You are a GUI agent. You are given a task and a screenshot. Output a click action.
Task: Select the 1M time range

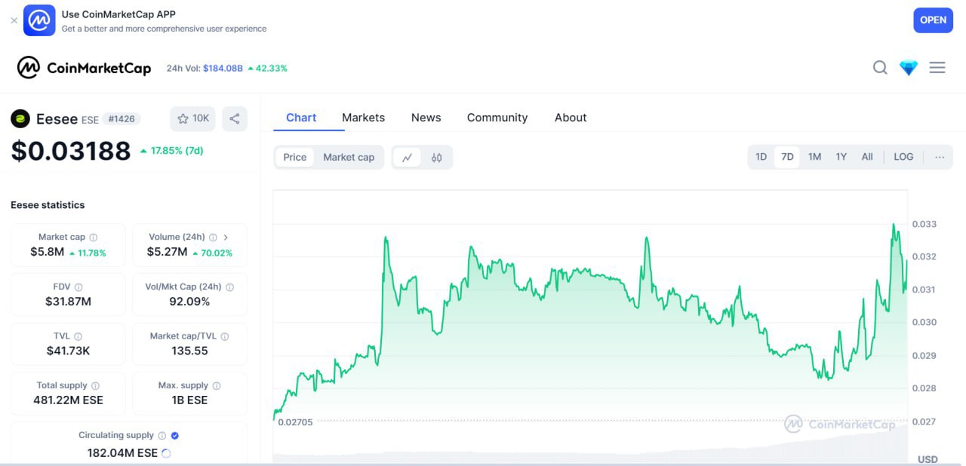click(814, 157)
